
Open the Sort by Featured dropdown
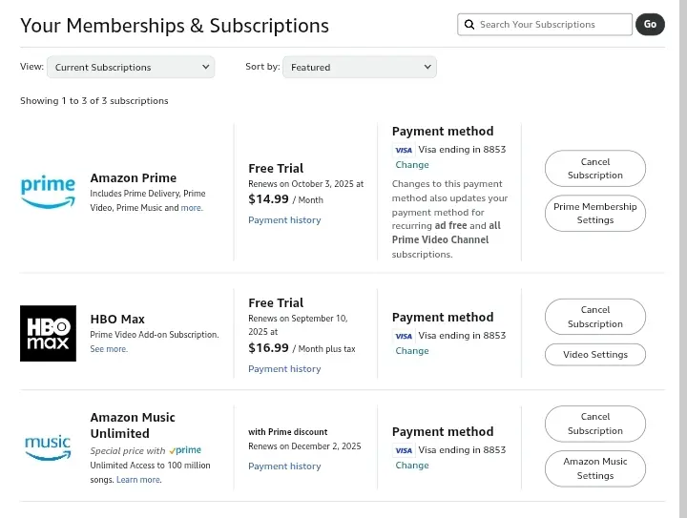point(360,67)
